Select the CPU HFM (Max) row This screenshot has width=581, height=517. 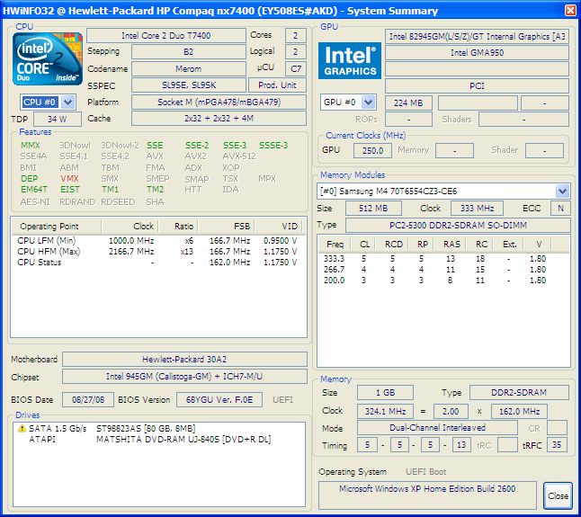[158, 252]
